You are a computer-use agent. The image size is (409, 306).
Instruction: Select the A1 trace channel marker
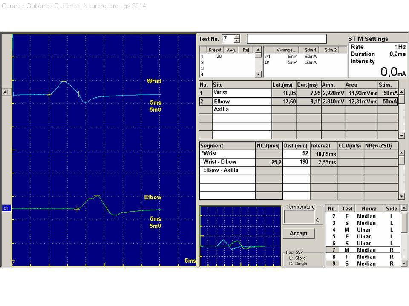6,92
